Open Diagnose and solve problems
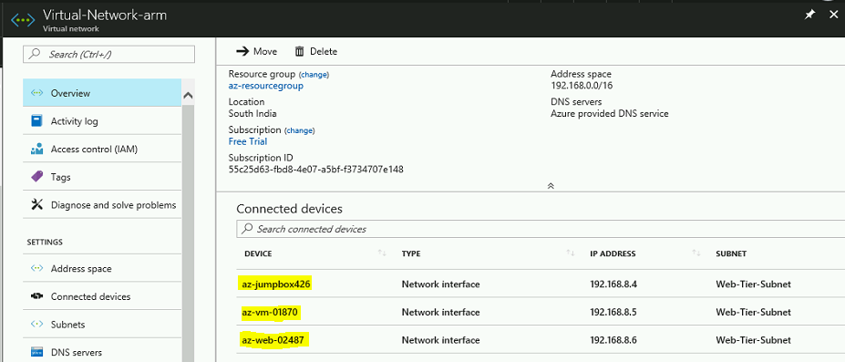This screenshot has height=362, width=845. 102,204
